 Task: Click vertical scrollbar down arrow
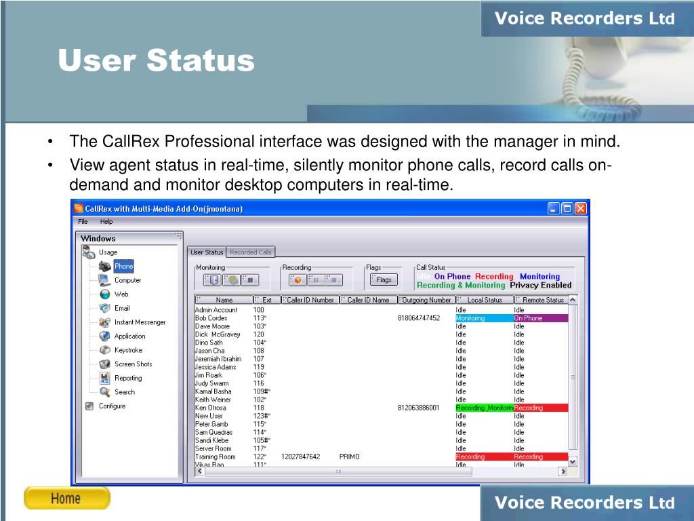click(x=573, y=461)
